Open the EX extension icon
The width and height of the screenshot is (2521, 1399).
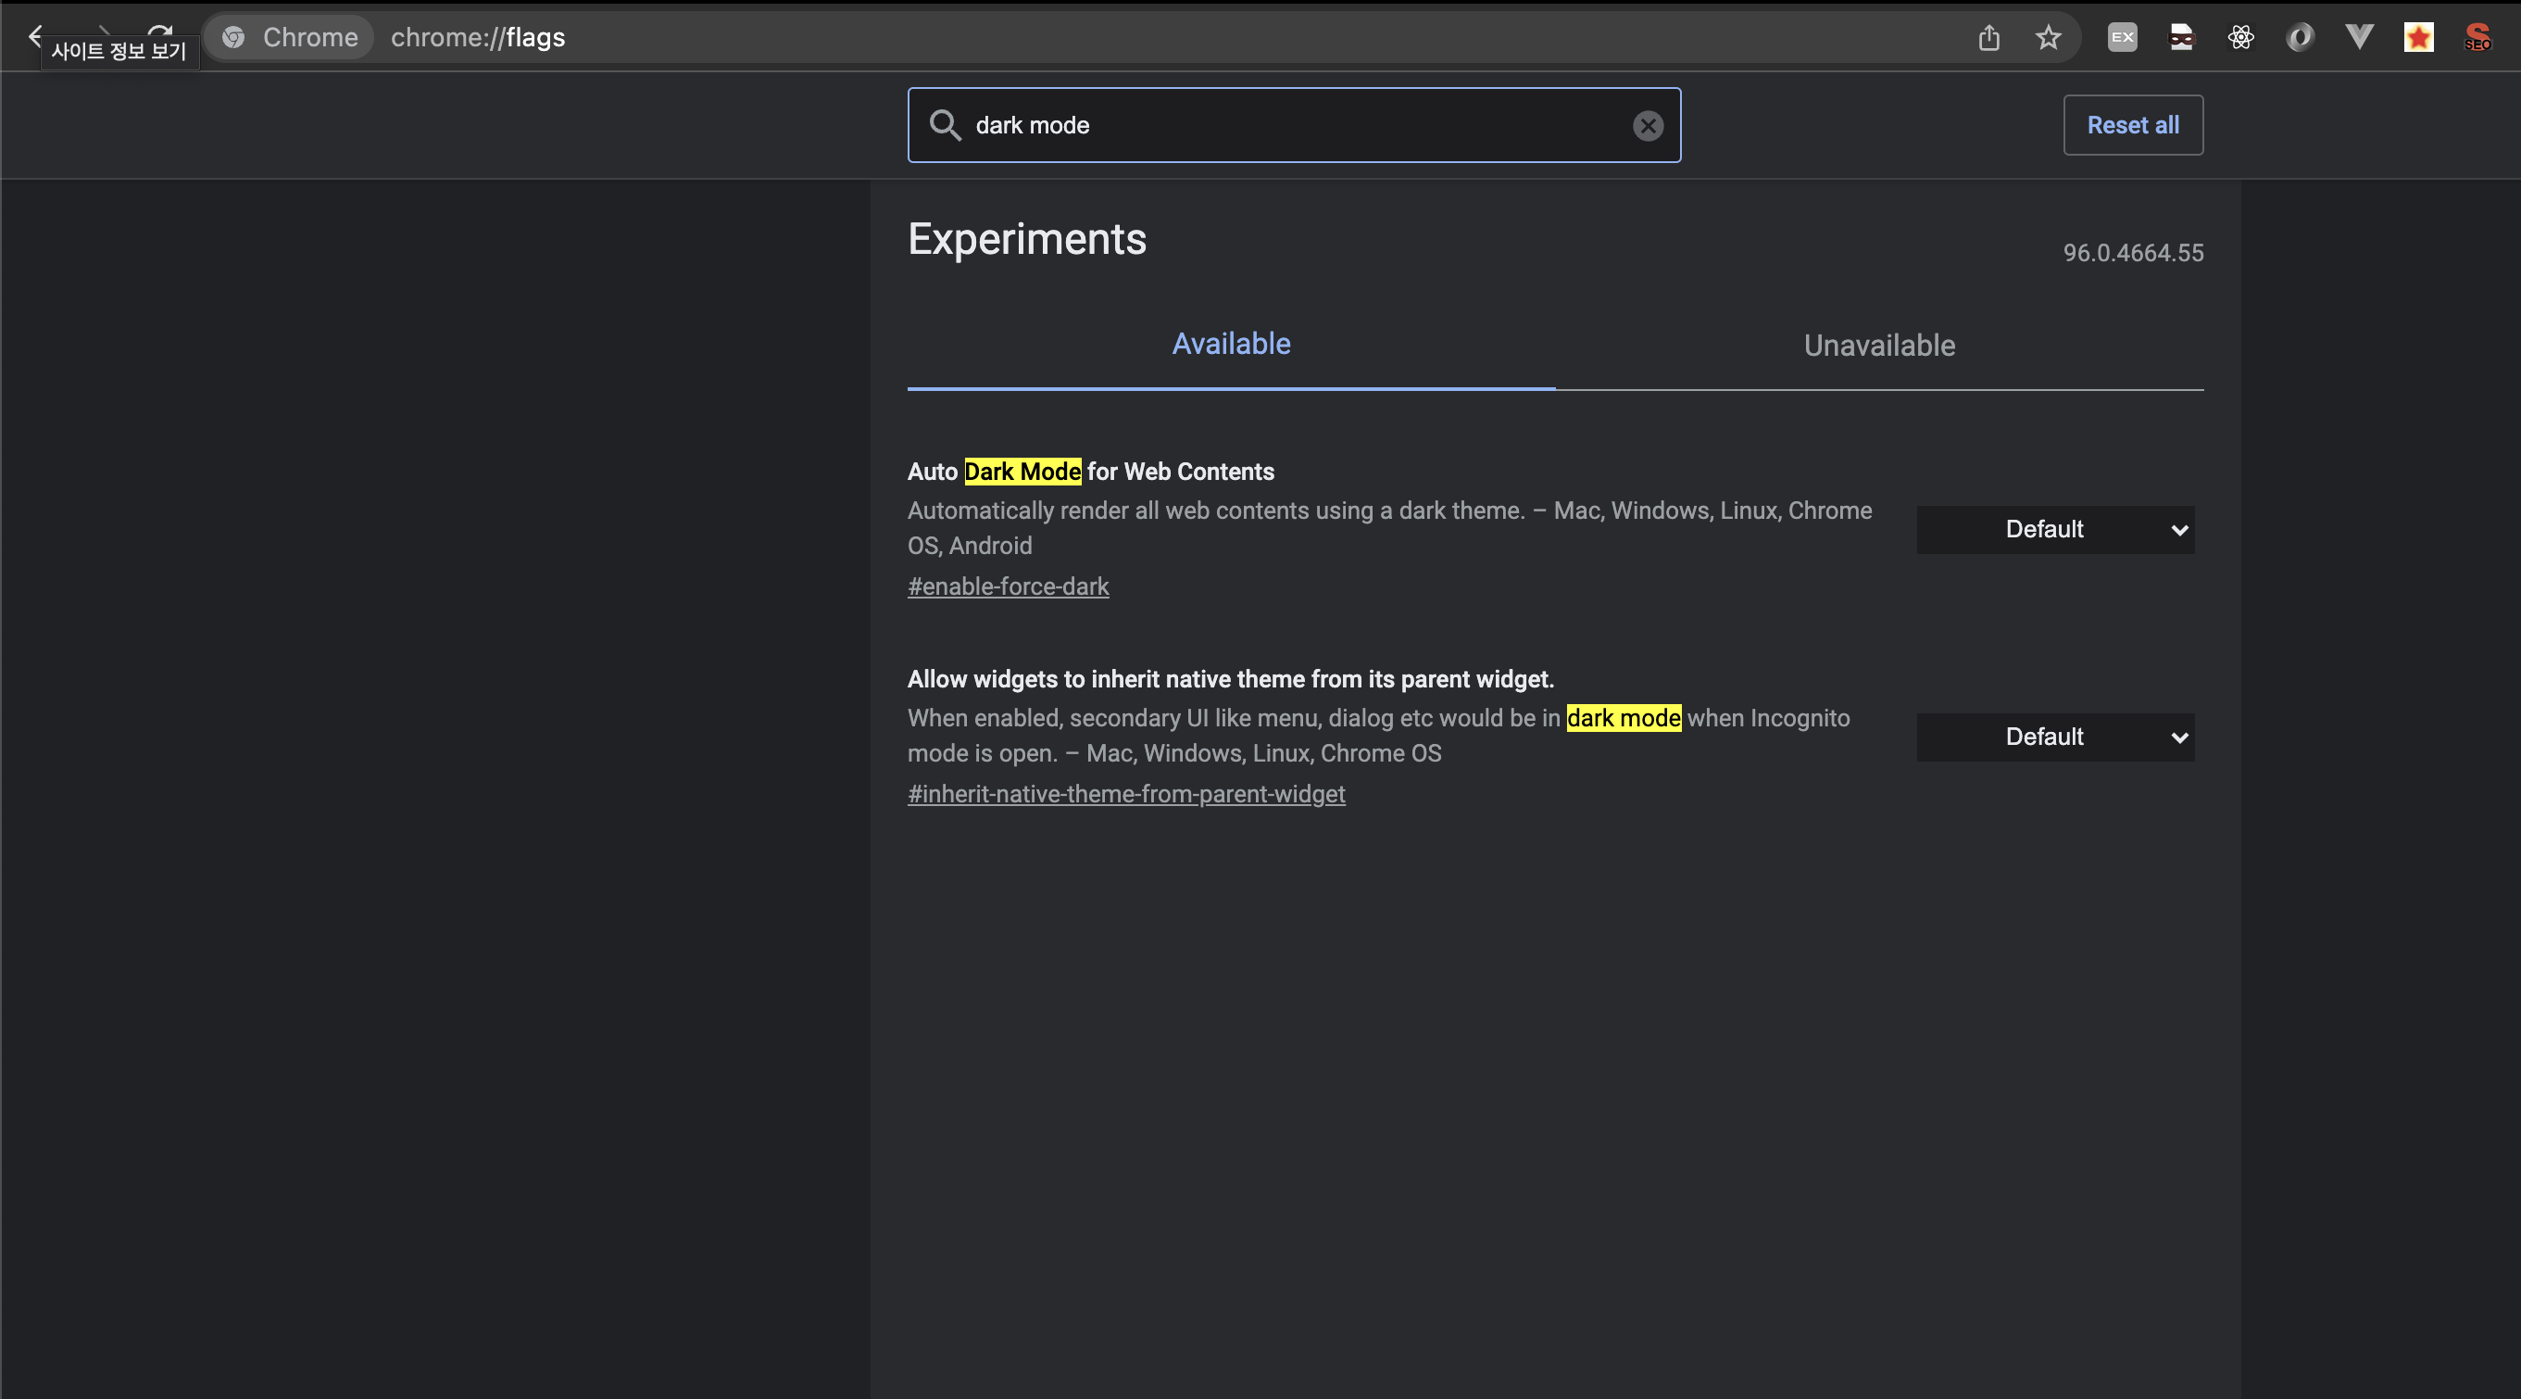(2122, 38)
